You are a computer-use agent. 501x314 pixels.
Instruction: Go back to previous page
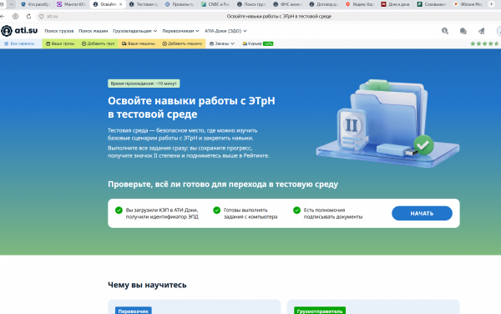click(3, 17)
